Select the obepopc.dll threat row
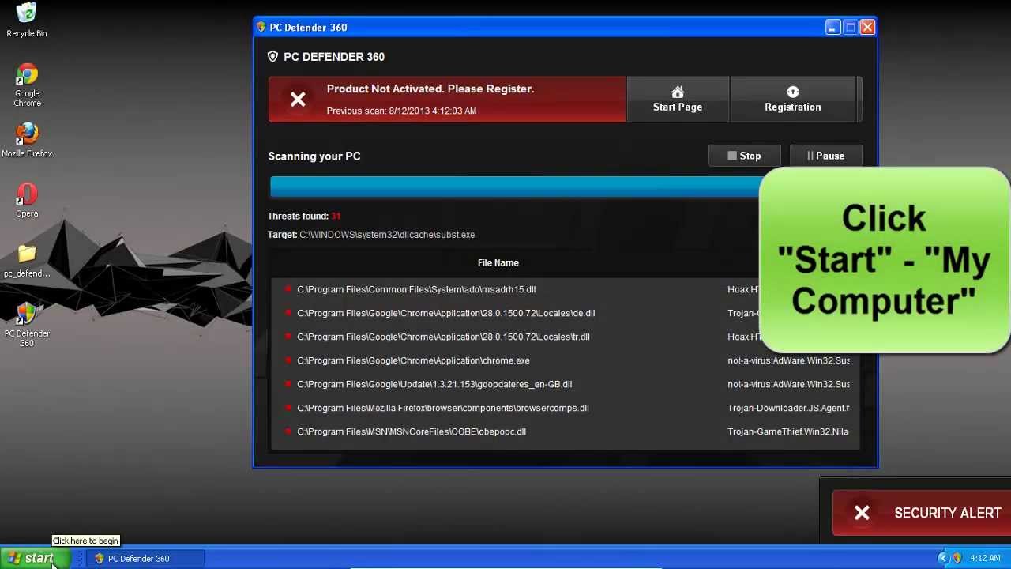The image size is (1011, 569). pos(565,431)
